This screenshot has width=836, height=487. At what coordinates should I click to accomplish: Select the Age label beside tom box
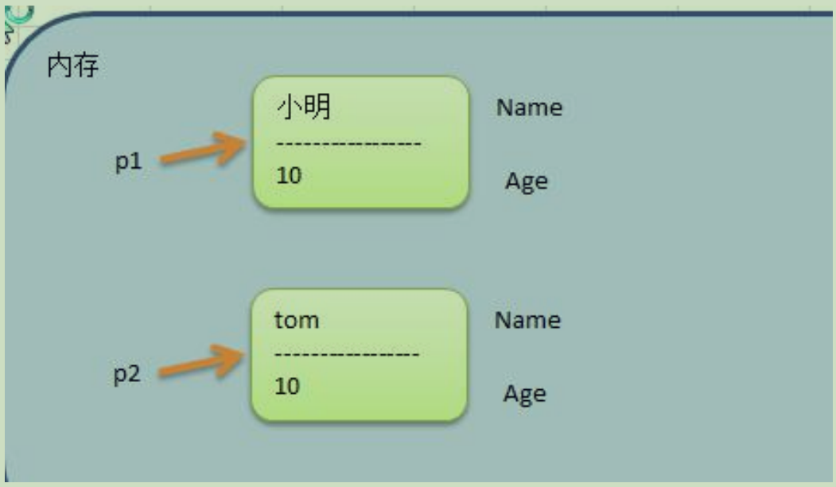pos(525,394)
